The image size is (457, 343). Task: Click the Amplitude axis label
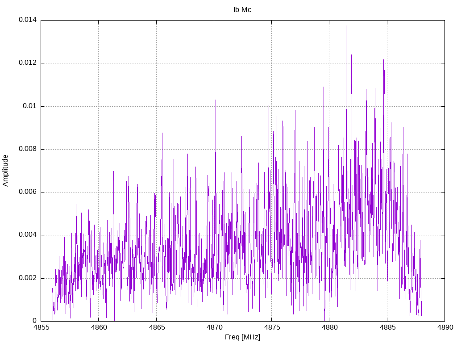pos(5,171)
